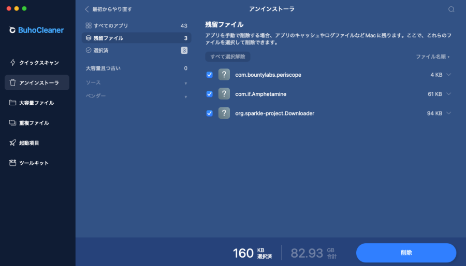The width and height of the screenshot is (466, 266).
Task: Select the 残留ファイル category
Action: 136,38
